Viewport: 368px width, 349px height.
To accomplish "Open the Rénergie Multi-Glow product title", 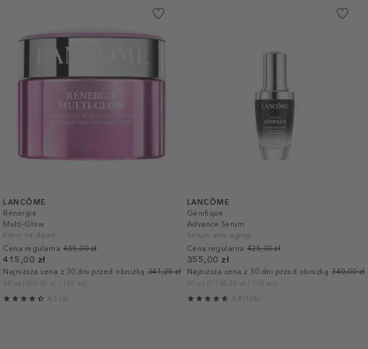I will [x=23, y=218].
